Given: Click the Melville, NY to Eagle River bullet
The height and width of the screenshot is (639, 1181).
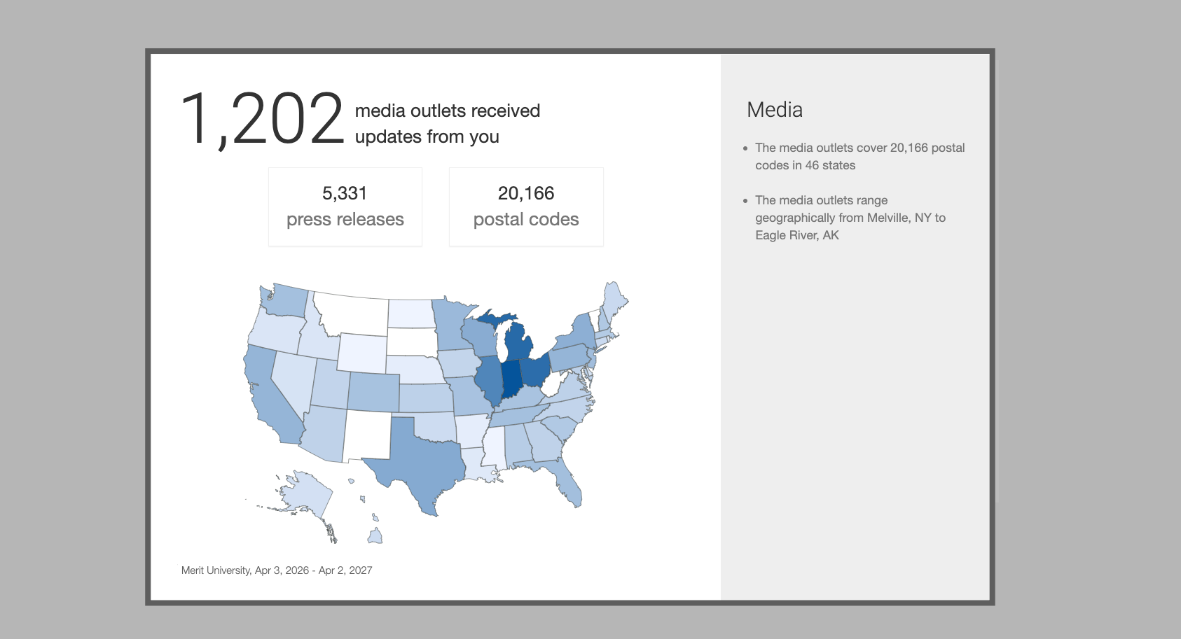Looking at the screenshot, I should (x=850, y=218).
